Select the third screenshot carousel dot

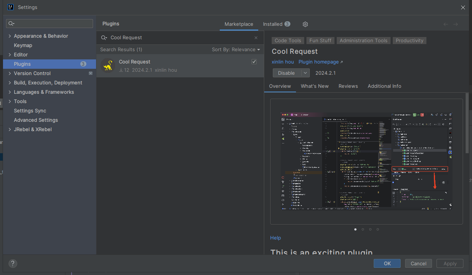370,229
